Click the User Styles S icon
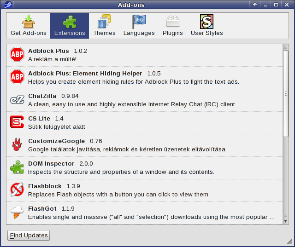This screenshot has width=295, height=247. [x=206, y=22]
